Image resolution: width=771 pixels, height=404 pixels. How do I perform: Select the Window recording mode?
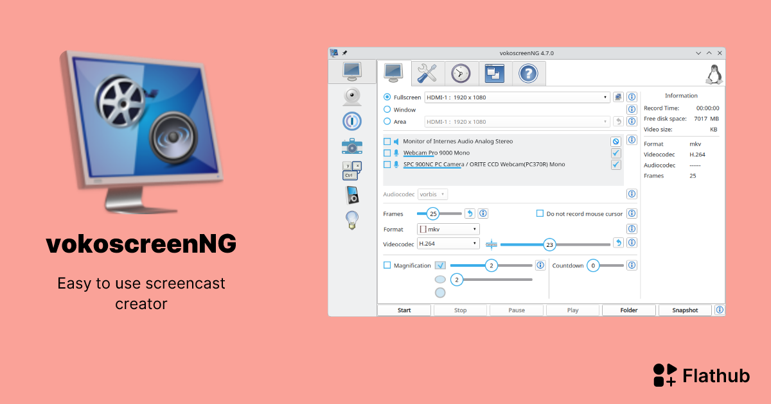pos(387,109)
